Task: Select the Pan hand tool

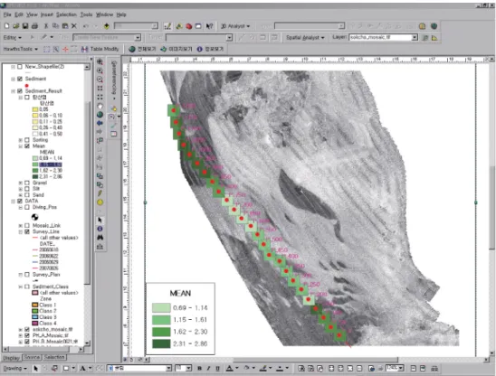Action: click(x=100, y=106)
